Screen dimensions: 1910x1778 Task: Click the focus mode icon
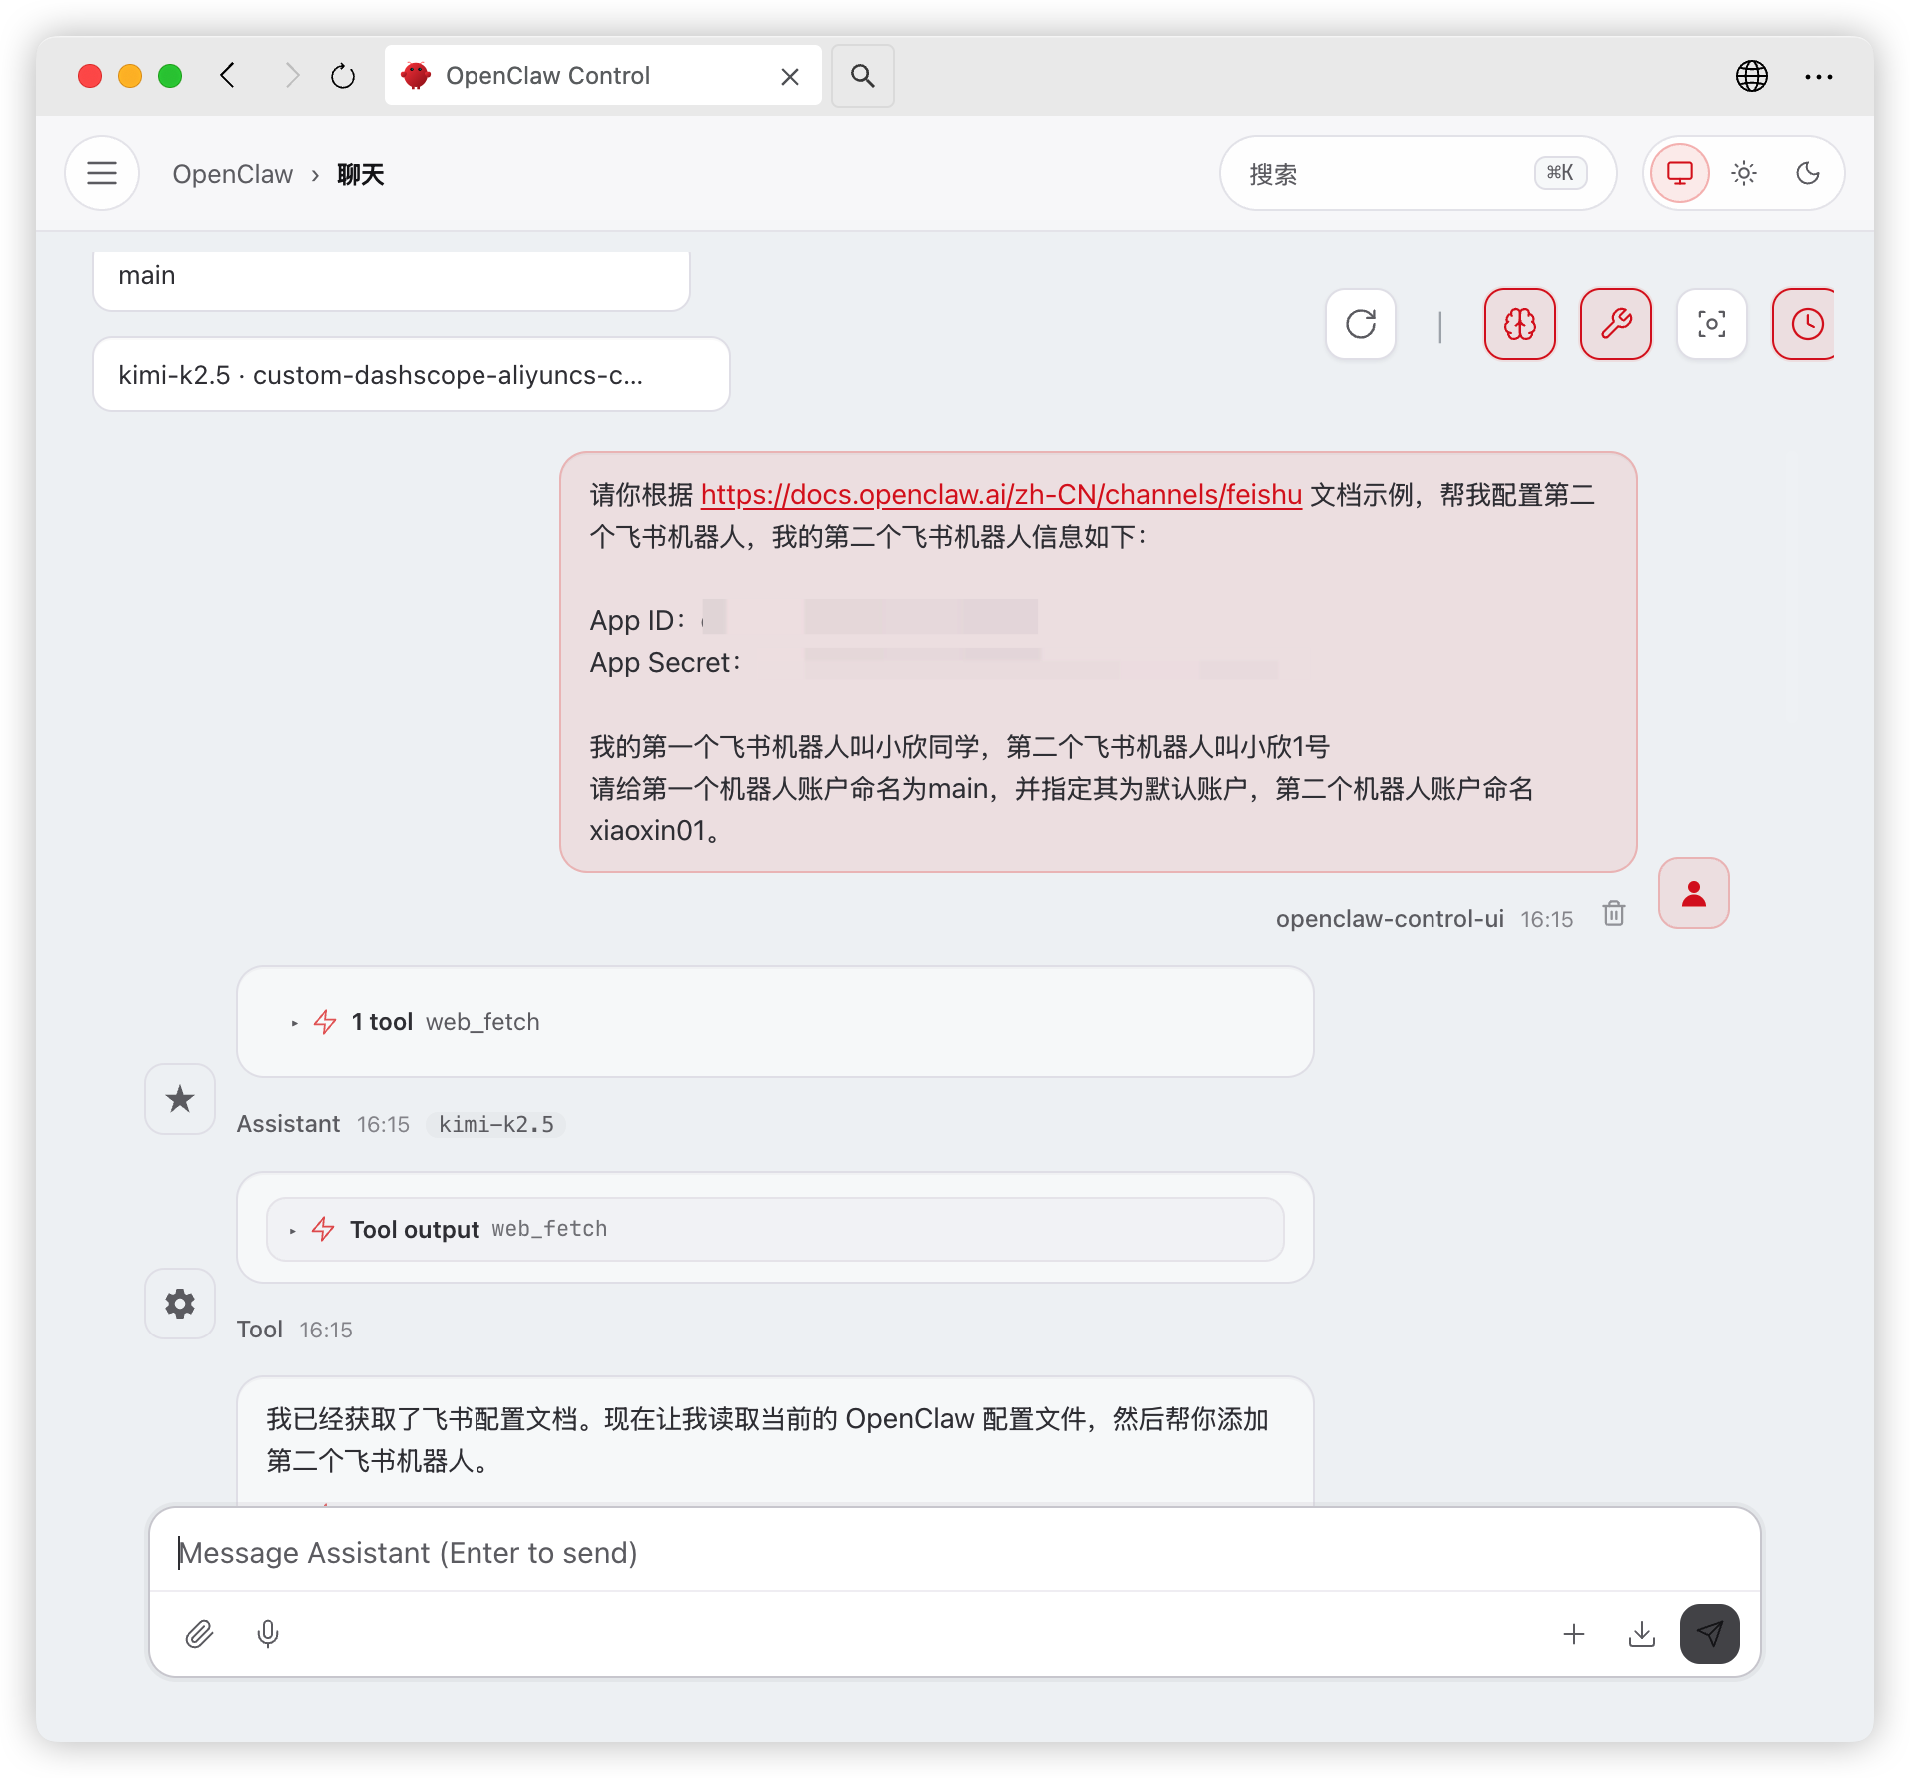(1711, 324)
